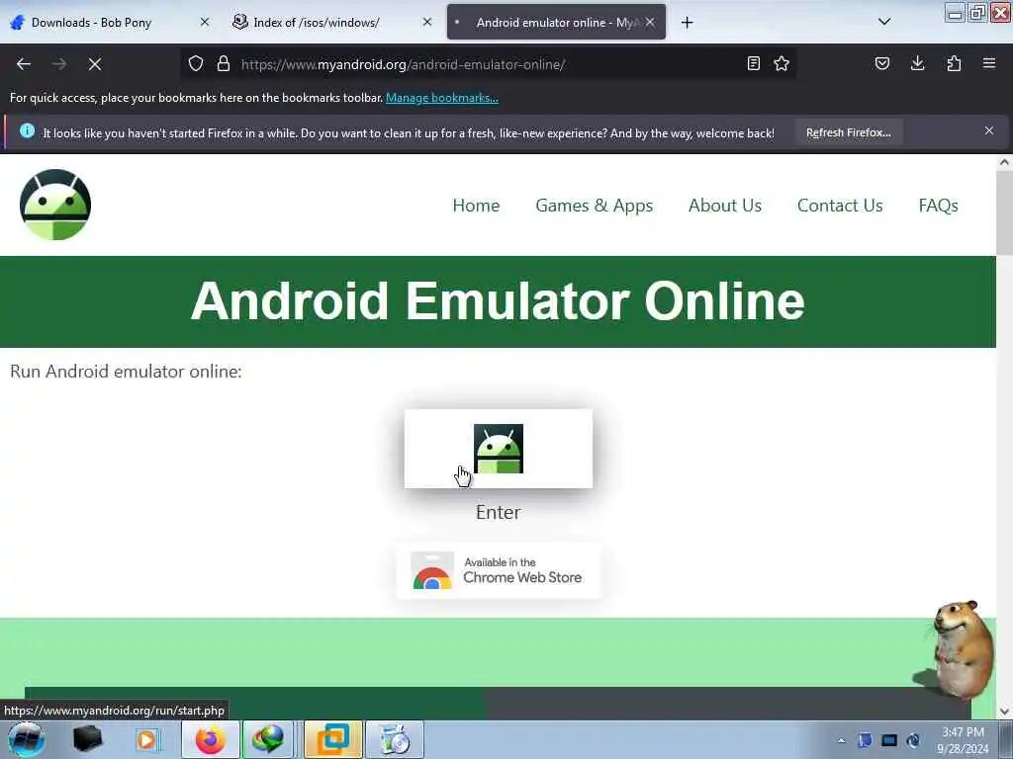Click the taskbar clock showing 3:47 PM
The image size is (1013, 759).
(x=963, y=740)
